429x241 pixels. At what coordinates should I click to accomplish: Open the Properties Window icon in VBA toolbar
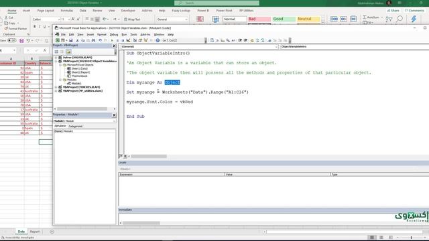[x=140, y=40]
